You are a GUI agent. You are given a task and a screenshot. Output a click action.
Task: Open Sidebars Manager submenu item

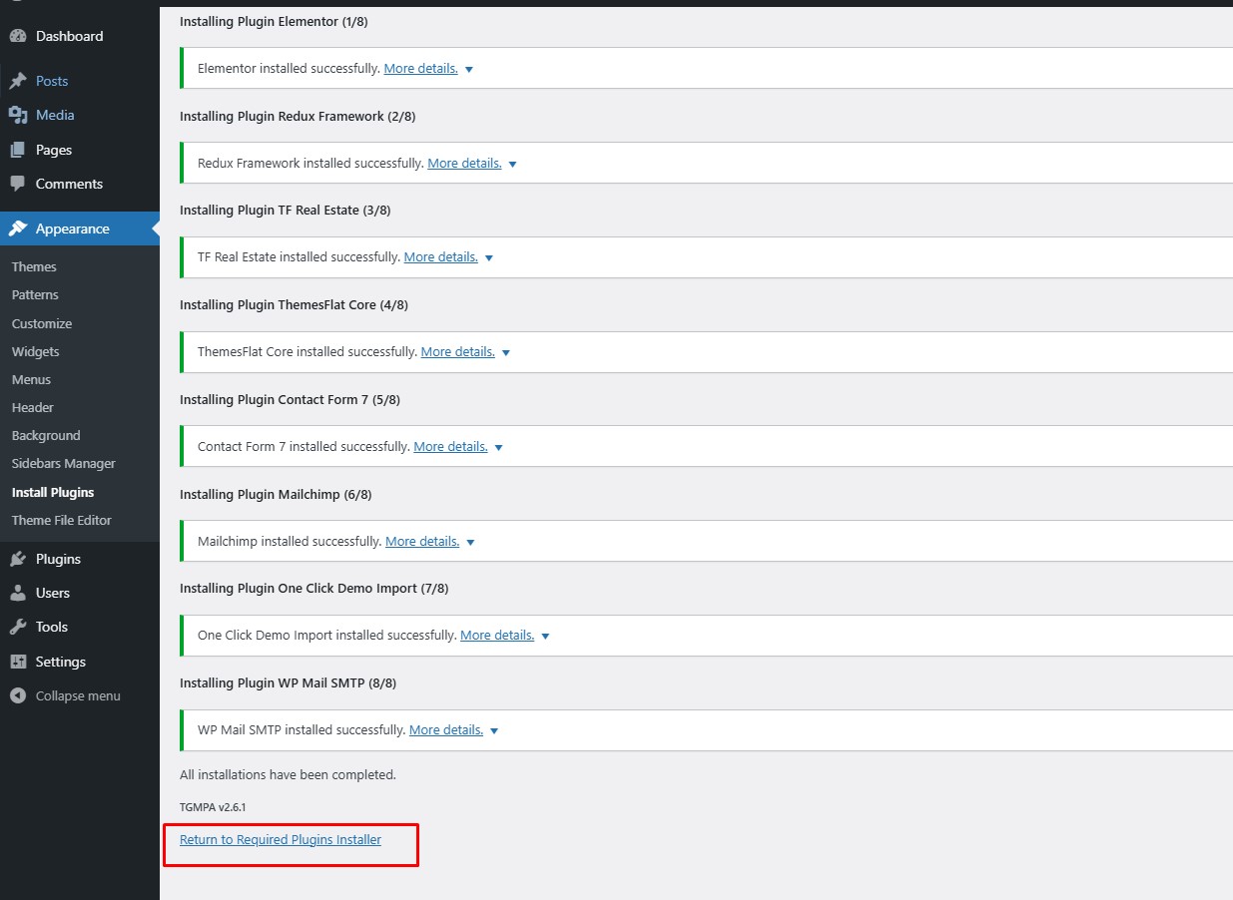[64, 463]
